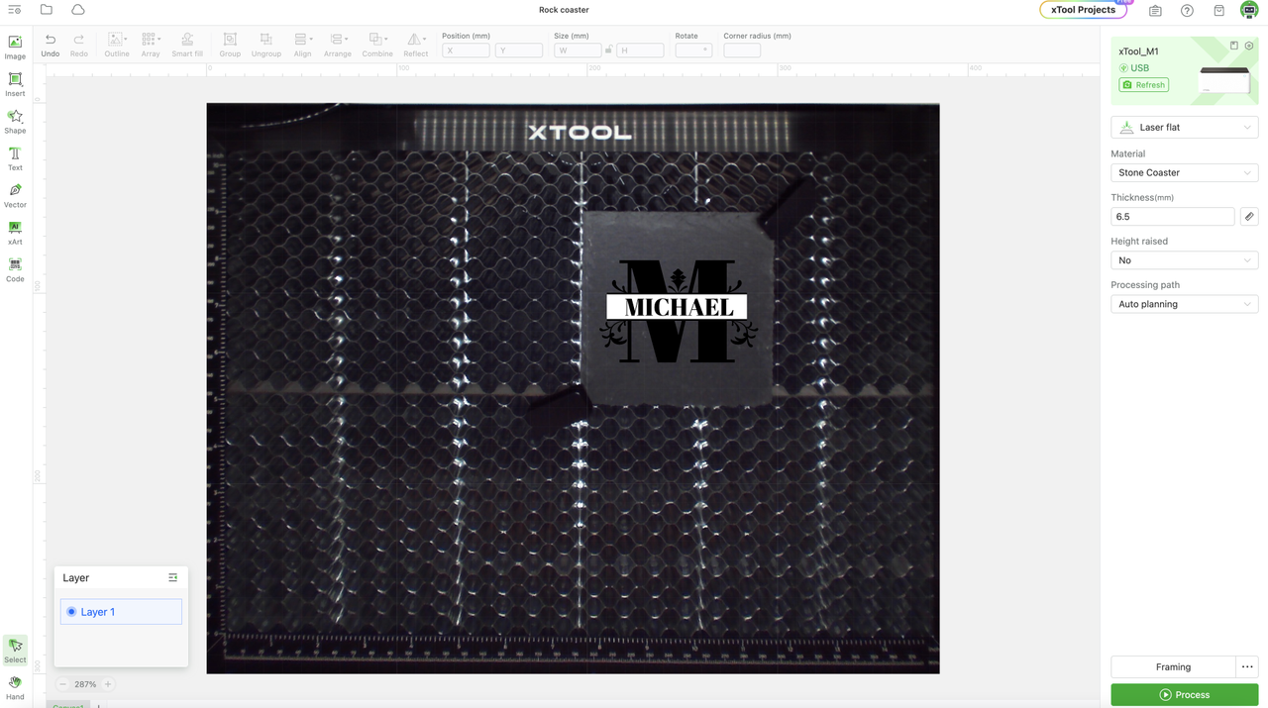1268x708 pixels.
Task: Undo the last action
Action: pos(51,45)
